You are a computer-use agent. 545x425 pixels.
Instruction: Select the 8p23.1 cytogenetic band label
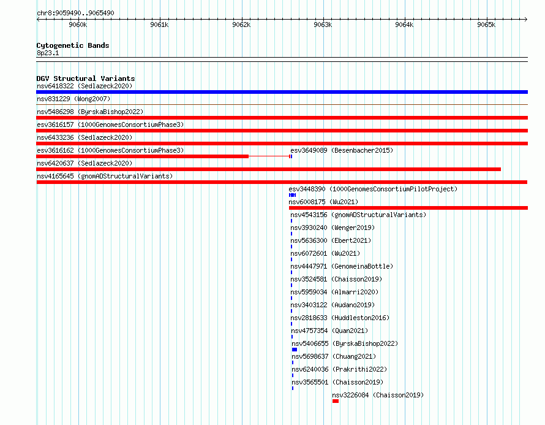(x=48, y=53)
